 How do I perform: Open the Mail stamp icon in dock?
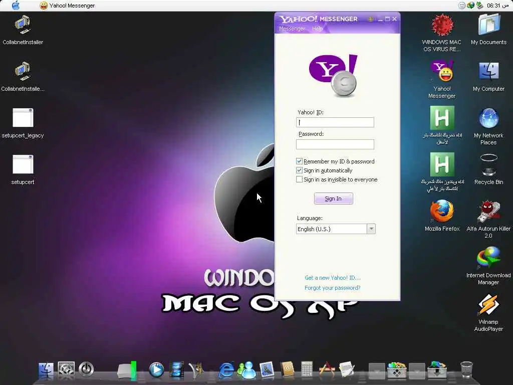(x=267, y=370)
